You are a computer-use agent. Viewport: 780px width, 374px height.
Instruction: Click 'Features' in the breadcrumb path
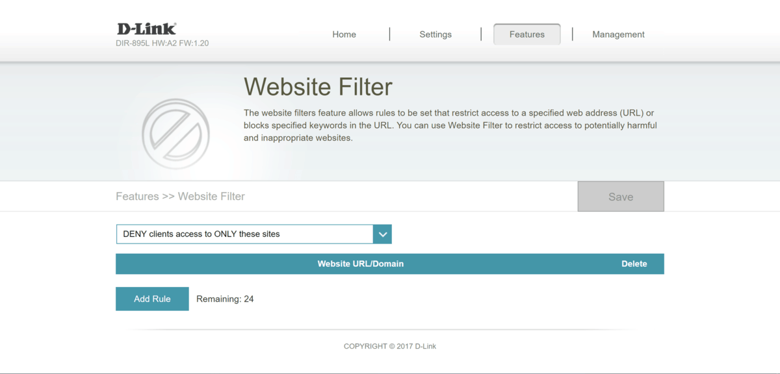point(137,196)
